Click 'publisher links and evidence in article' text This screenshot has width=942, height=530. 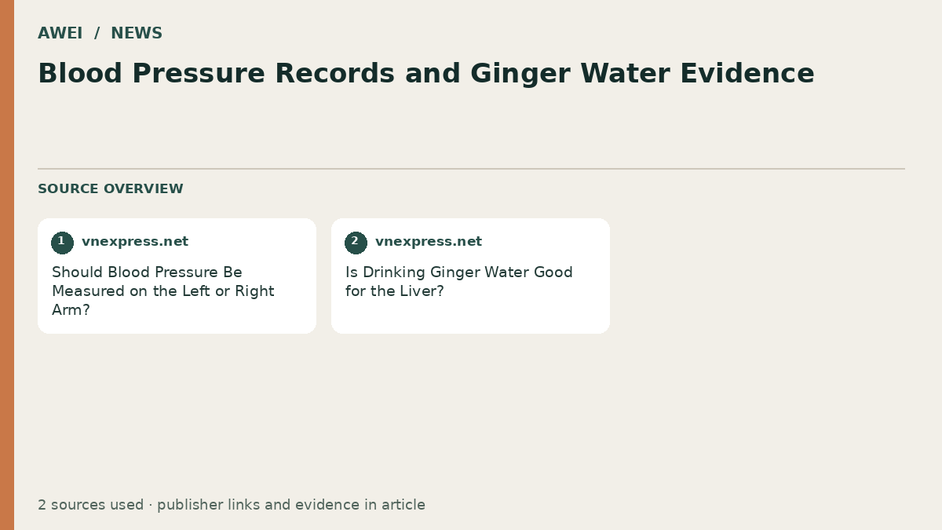(x=291, y=505)
